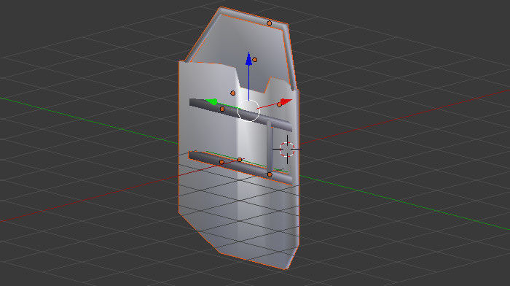Grab the blue Z-axis manipulator arrow
Image resolution: width=510 pixels, height=286 pixels.
[x=249, y=58]
